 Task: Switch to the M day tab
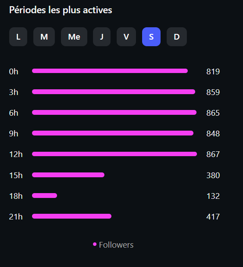tap(44, 37)
